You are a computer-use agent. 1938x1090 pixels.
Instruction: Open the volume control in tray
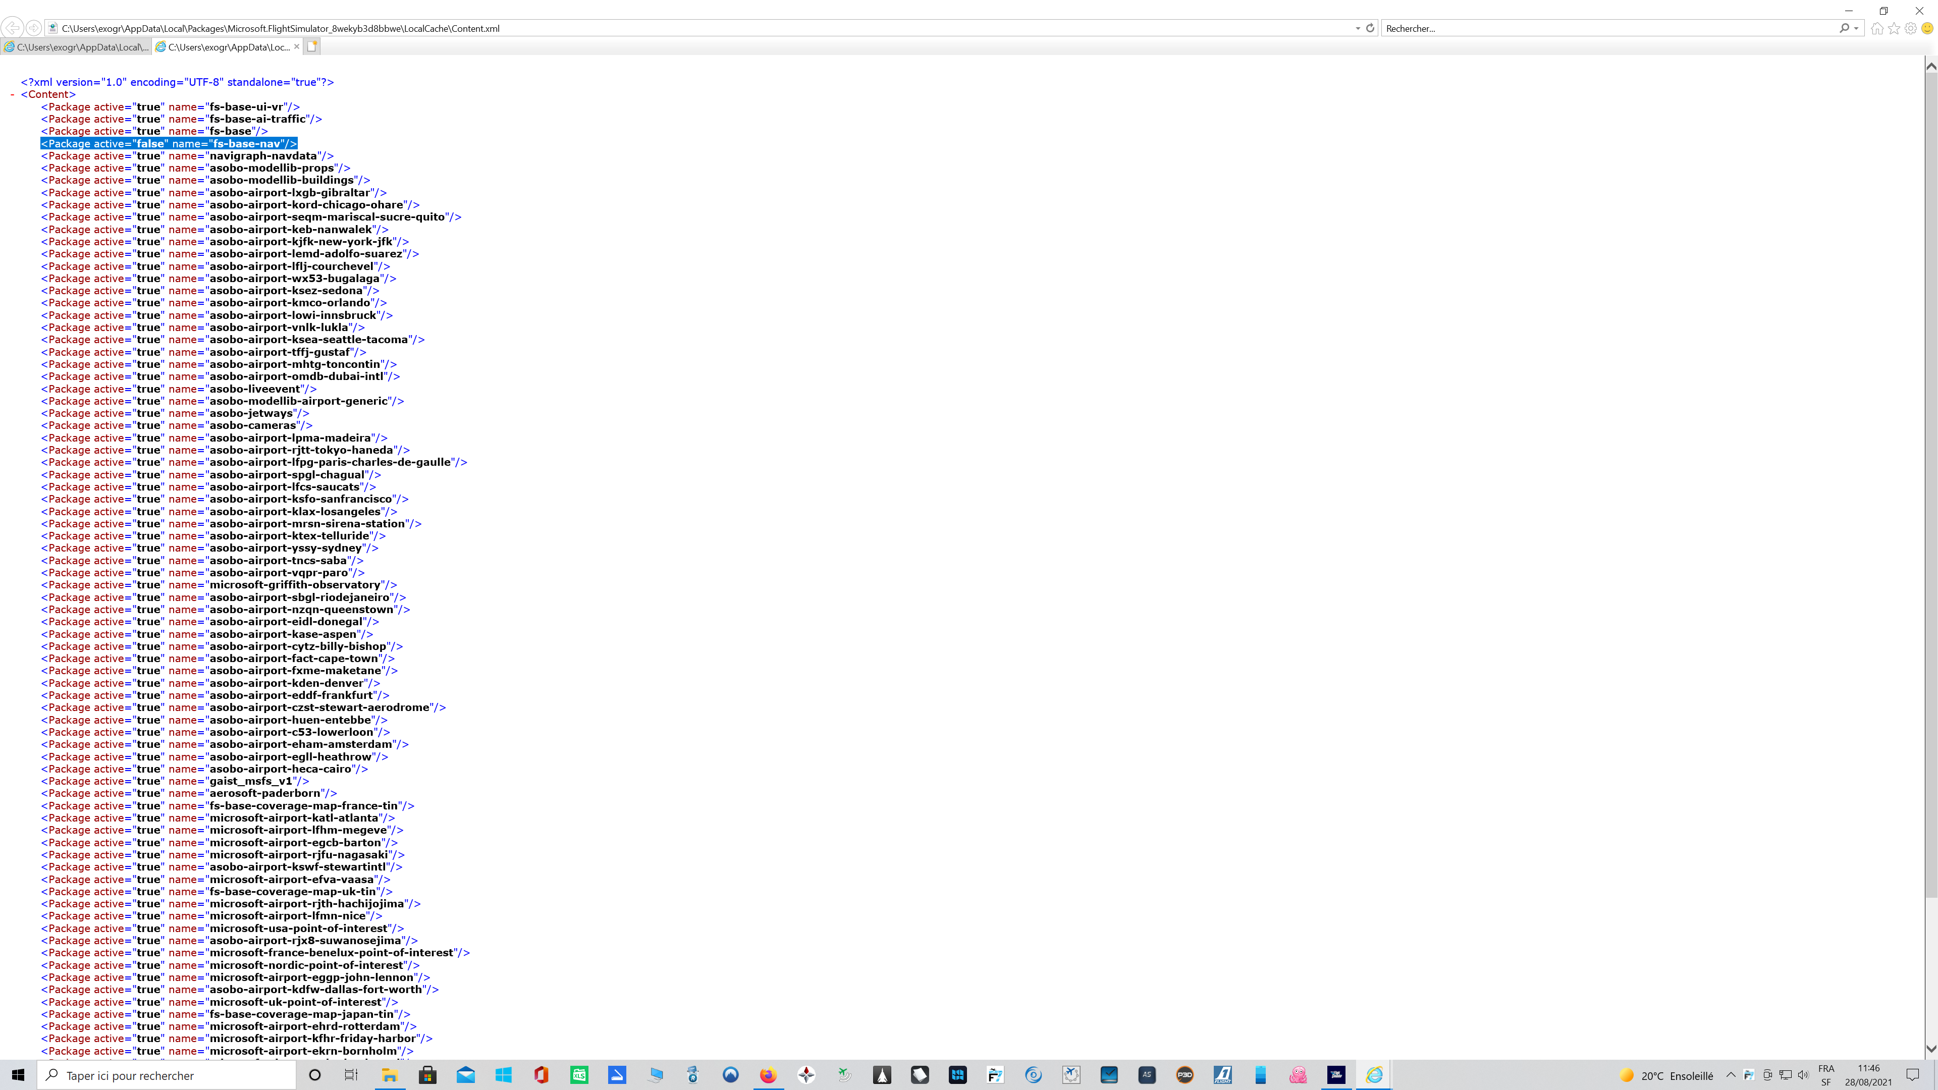1803,1075
